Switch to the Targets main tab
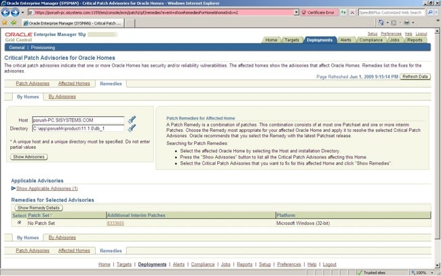The height and width of the screenshot is (276, 441). [x=292, y=40]
